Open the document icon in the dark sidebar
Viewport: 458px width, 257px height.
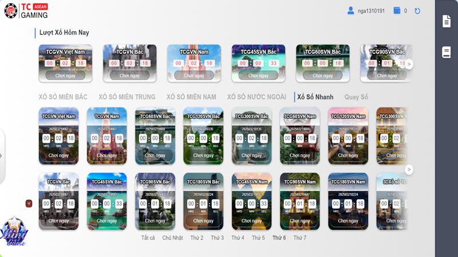tap(447, 21)
